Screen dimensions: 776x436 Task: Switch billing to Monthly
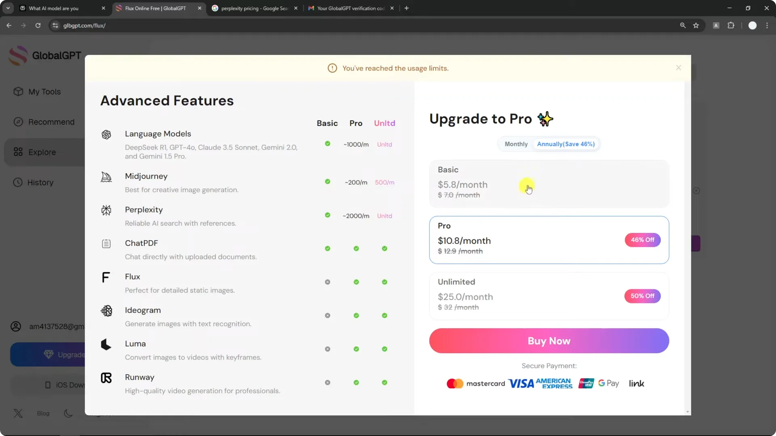tap(516, 144)
